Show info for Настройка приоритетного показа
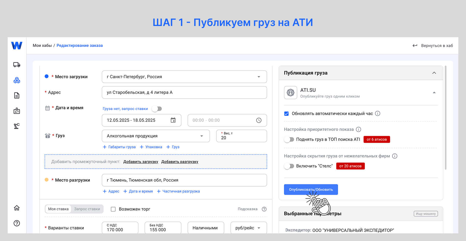The width and height of the screenshot is (466, 241). 359,129
